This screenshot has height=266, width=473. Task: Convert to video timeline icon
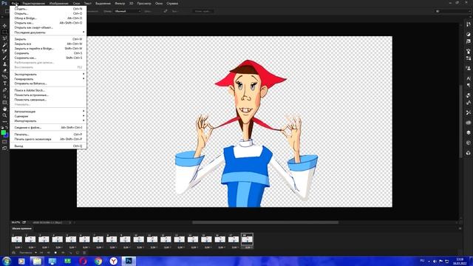pos(13,253)
